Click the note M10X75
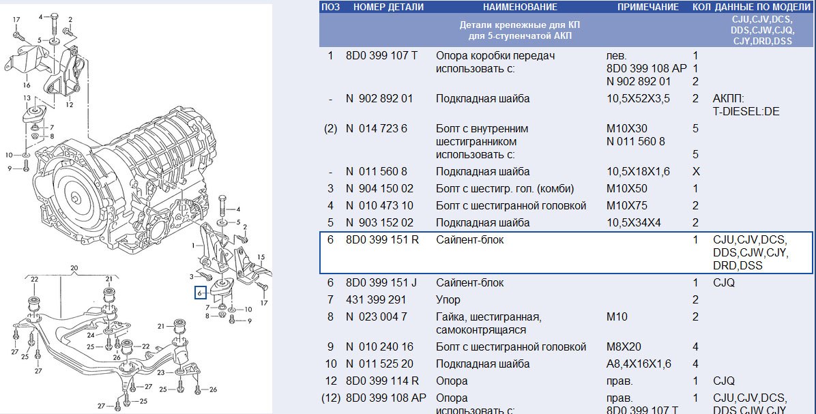 (627, 205)
